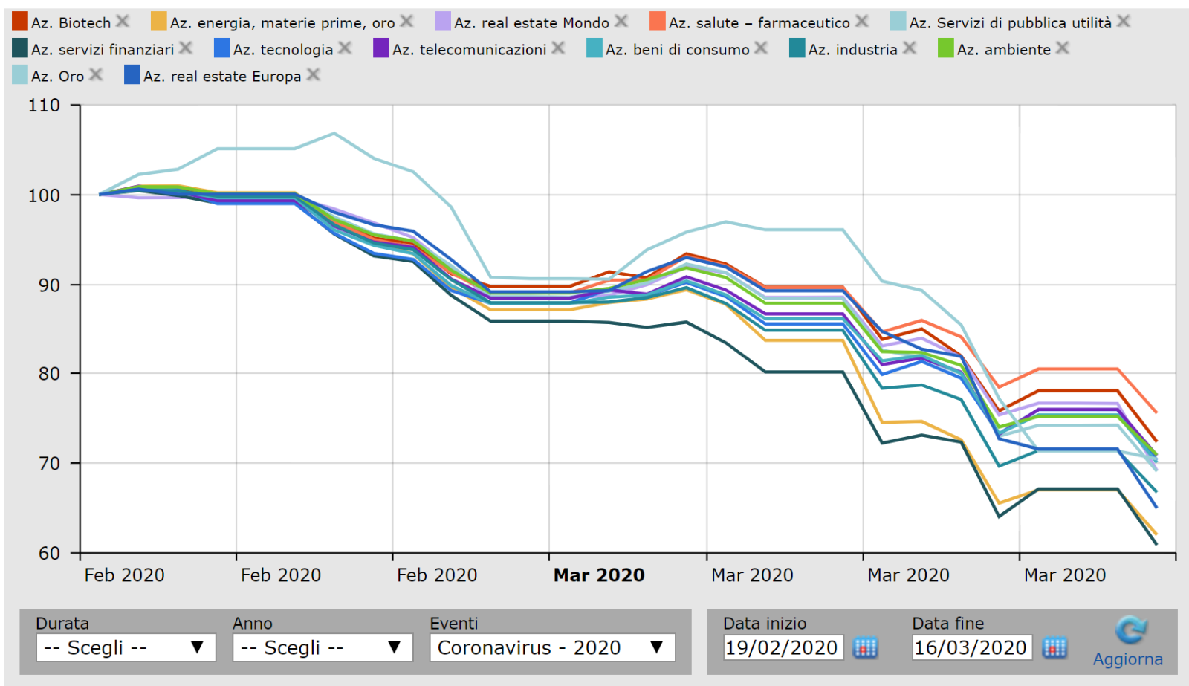Screen dimensions: 1189x686
Task: Click the Az. real estate Europa legend label
Action: tap(222, 77)
